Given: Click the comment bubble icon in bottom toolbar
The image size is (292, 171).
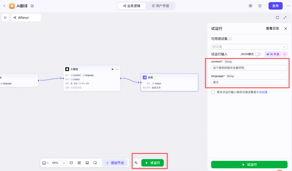Looking at the screenshot, I should [x=71, y=163].
